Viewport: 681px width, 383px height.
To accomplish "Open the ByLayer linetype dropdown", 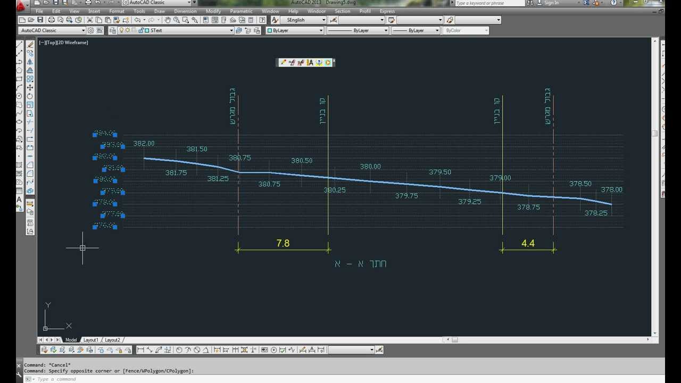I will (x=358, y=30).
